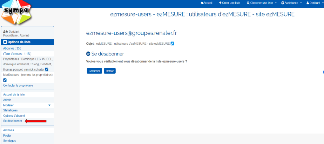The width and height of the screenshot is (324, 144).
Task: Click the Sympa logo
Action: (x=17, y=12)
